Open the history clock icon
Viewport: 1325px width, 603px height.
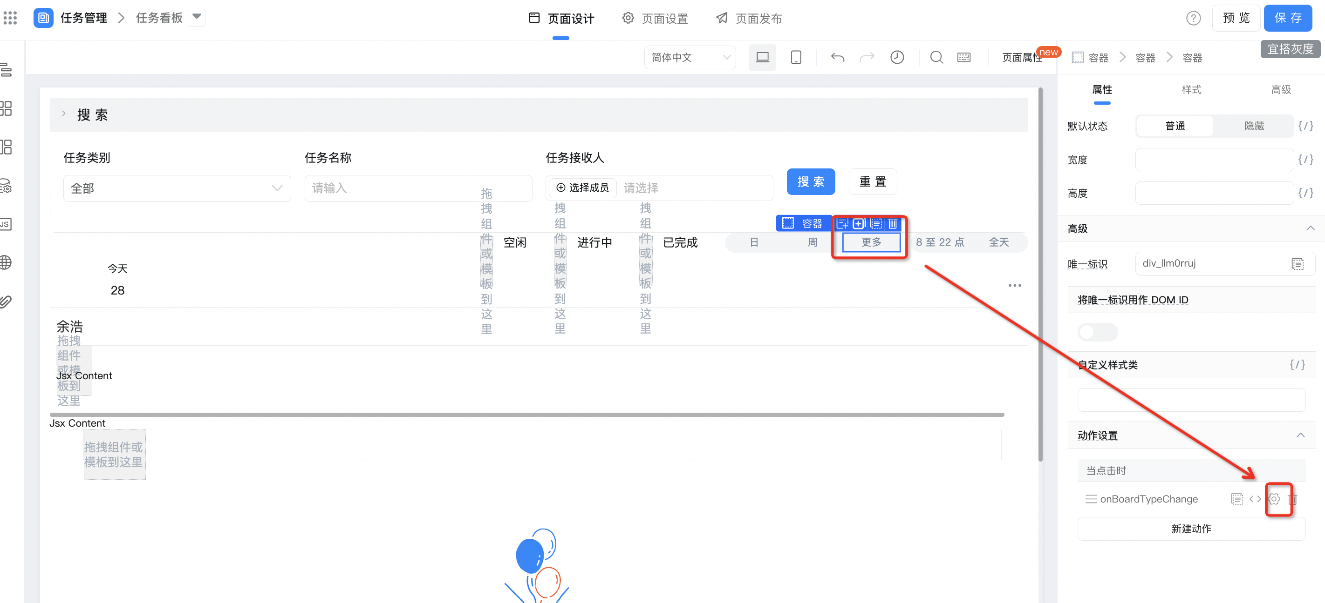click(x=897, y=58)
